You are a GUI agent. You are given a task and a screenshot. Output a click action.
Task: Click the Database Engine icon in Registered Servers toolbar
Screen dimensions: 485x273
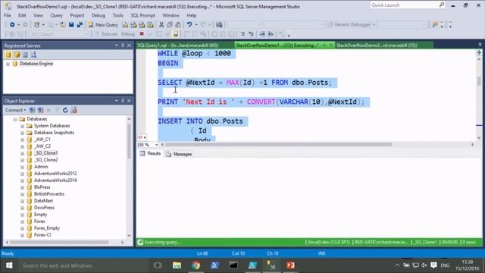click(8, 55)
